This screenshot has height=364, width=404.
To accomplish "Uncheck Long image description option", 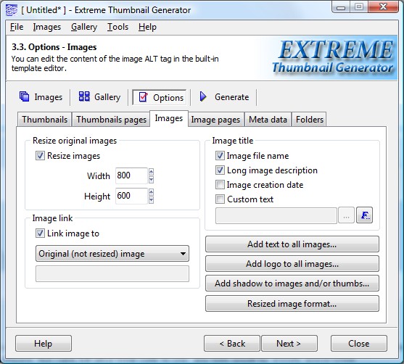I will pos(220,170).
